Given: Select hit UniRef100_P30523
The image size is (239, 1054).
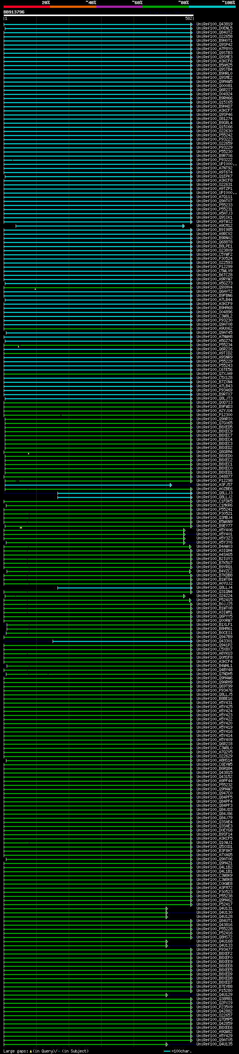Looking at the screenshot, I should click(x=214, y=892).
